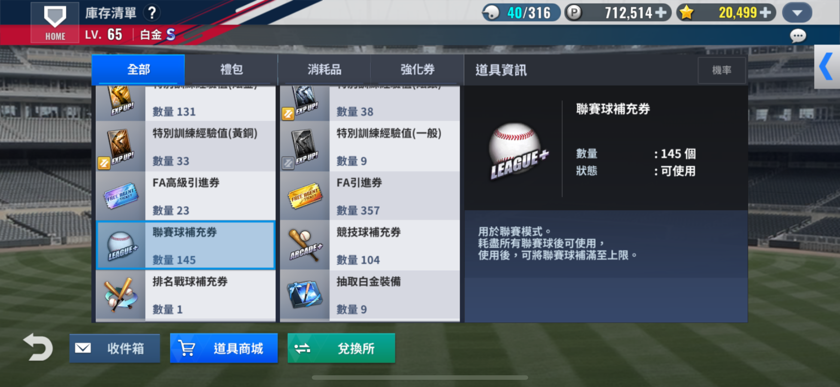
Task: Choose the 競技球補充券 arcade item
Action: pyautogui.click(x=370, y=245)
